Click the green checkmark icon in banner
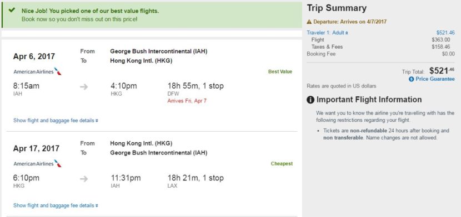Viewport: 461px width, 217px height. 12,10
